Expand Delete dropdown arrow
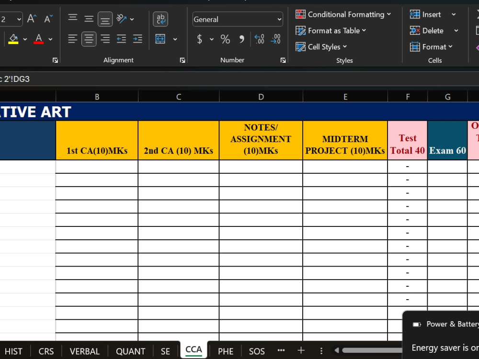The width and height of the screenshot is (479, 359). click(456, 31)
